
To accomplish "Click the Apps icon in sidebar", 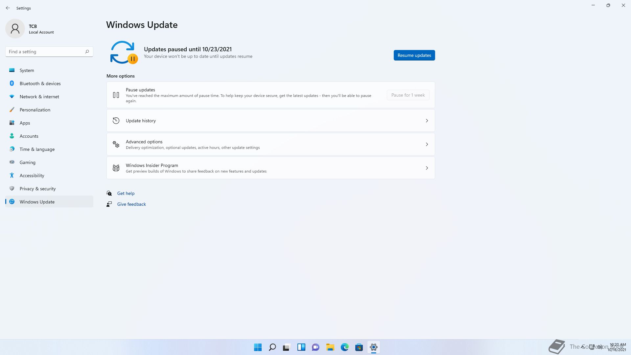I will coord(12,123).
